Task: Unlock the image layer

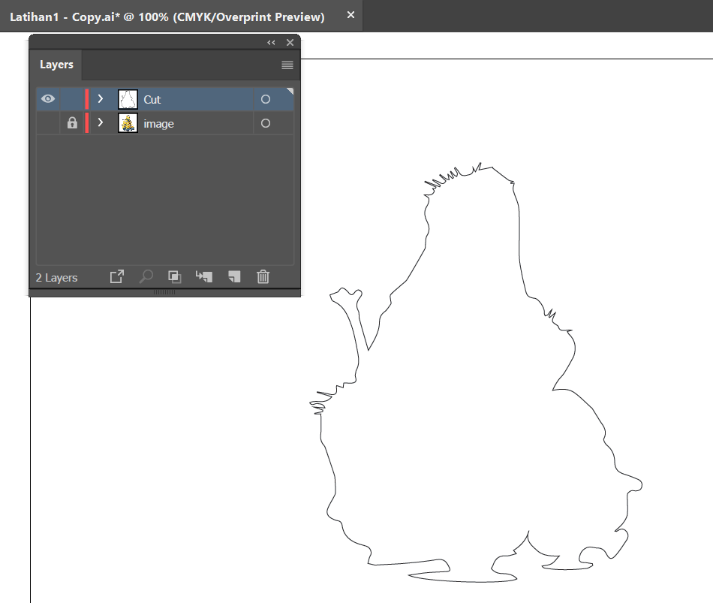Action: click(71, 122)
